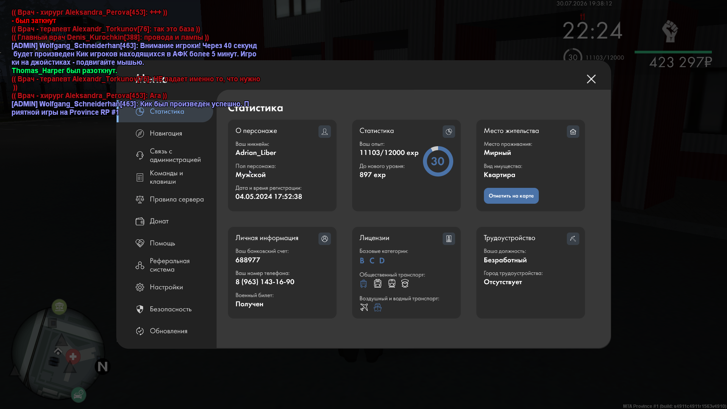
Task: Click the HUD clock showing 22:24
Action: pyautogui.click(x=592, y=31)
